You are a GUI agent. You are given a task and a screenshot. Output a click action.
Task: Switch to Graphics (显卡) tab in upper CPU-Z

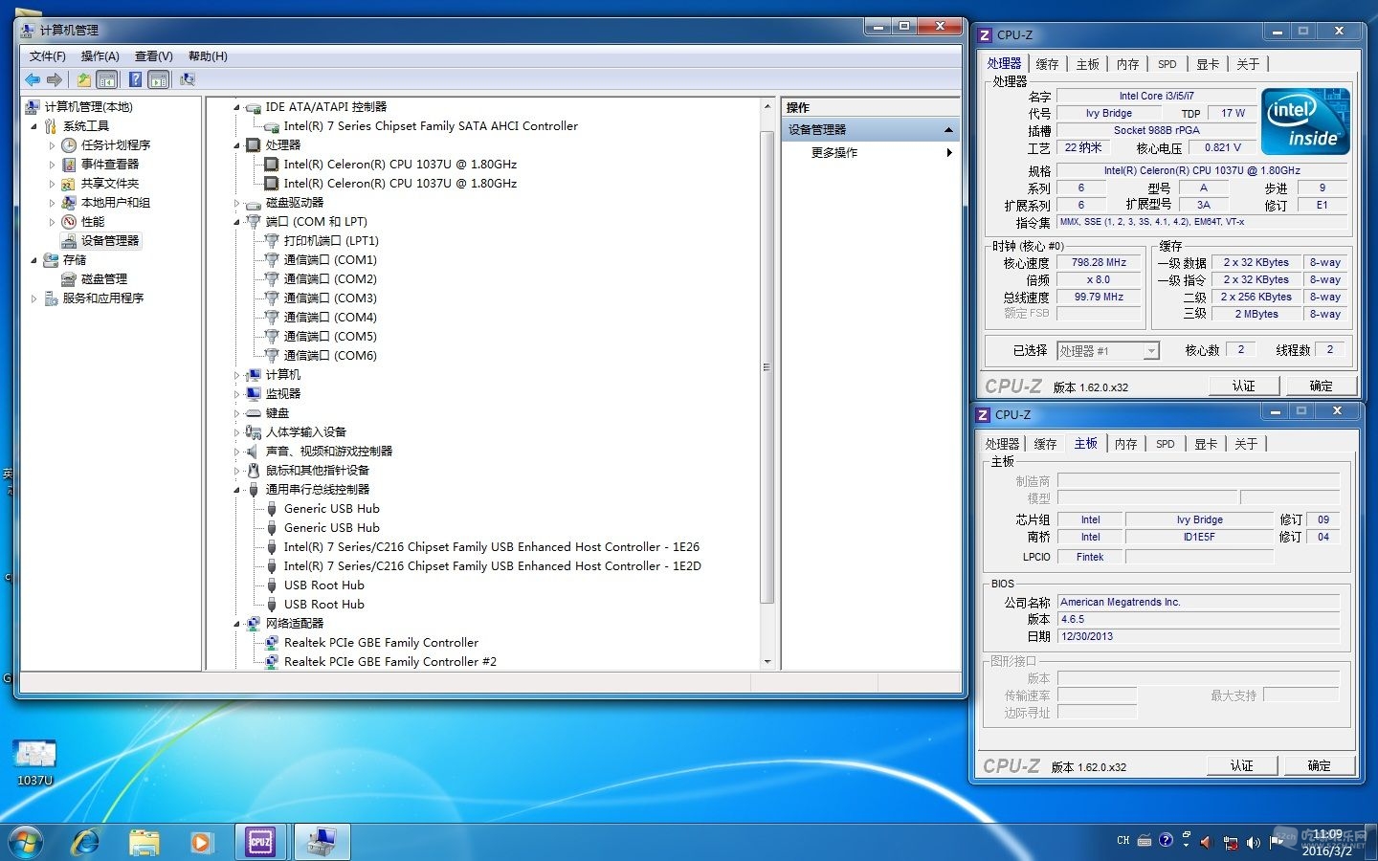click(1208, 64)
